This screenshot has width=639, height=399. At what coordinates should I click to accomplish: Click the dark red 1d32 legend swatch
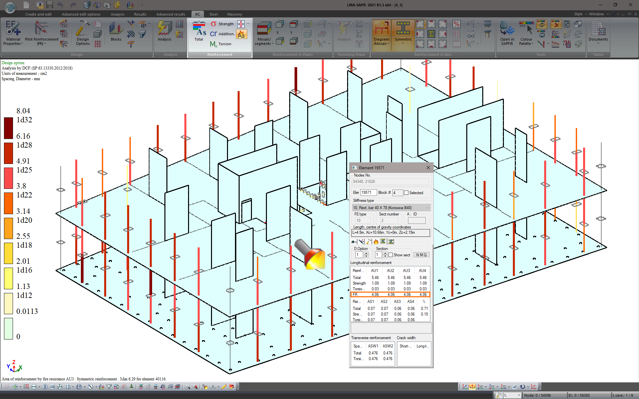coord(8,128)
